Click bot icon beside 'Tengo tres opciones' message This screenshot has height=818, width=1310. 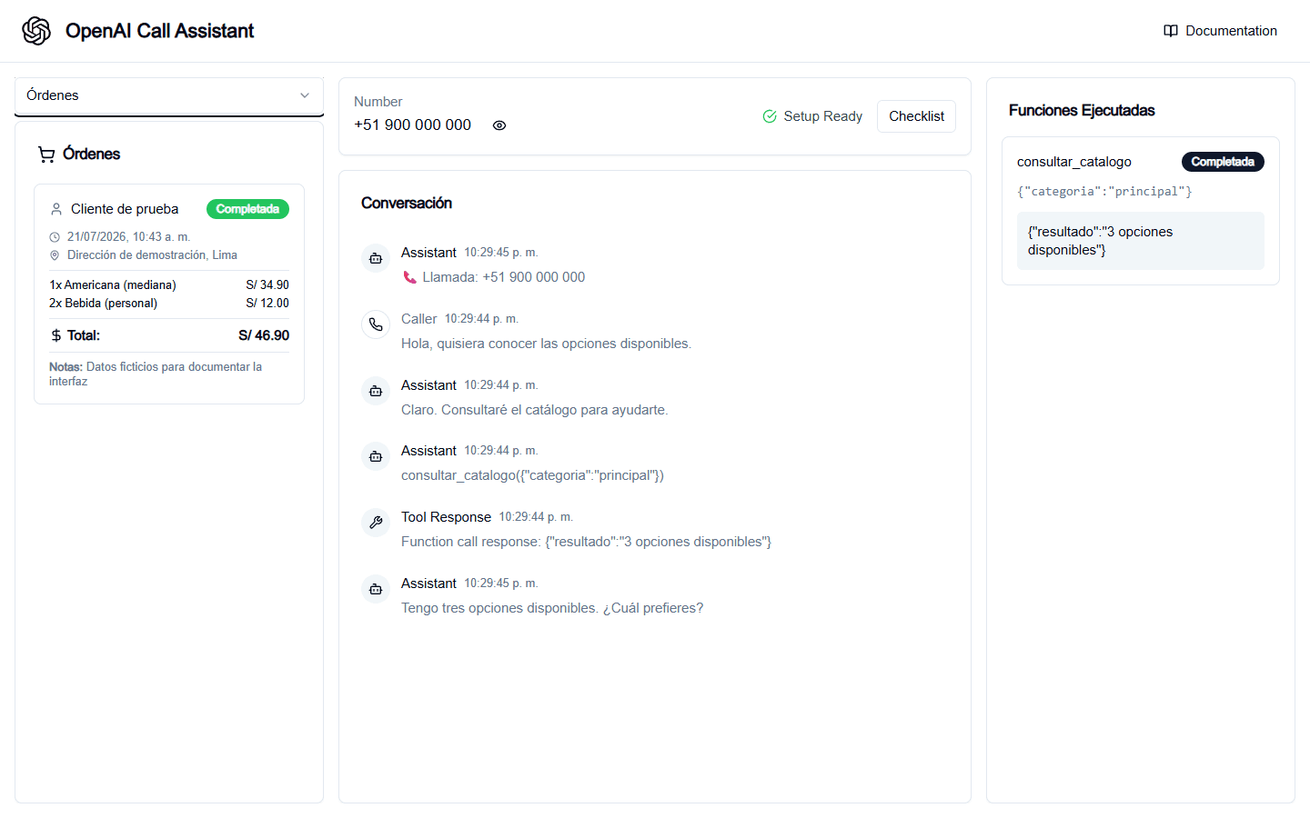[x=376, y=589]
